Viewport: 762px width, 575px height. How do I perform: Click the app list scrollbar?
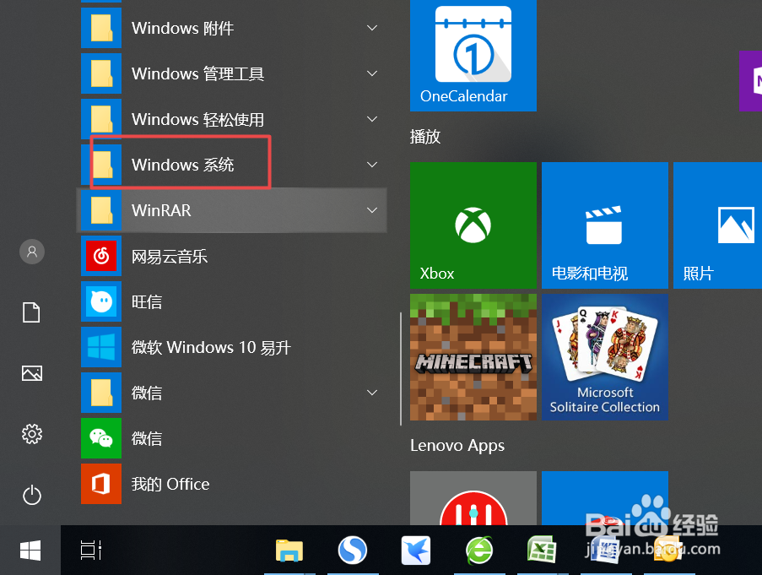coord(401,368)
